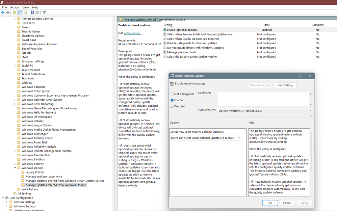The width and height of the screenshot is (337, 211).
Task: Click the Store folder icon in tree
Action: [19, 57]
